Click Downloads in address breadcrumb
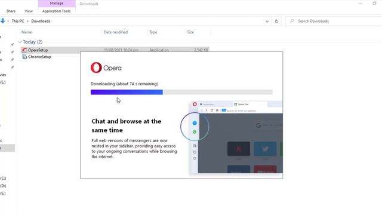The height and width of the screenshot is (215, 382). (41, 21)
